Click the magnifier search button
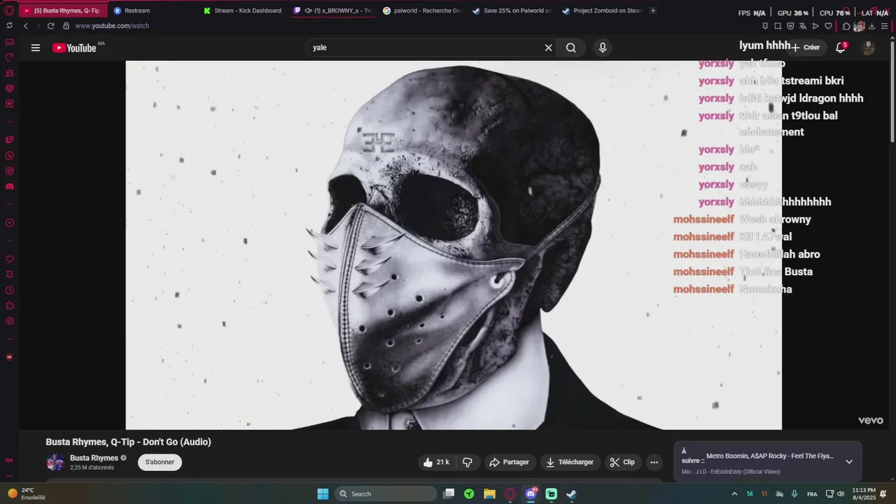The height and width of the screenshot is (504, 896). (571, 48)
